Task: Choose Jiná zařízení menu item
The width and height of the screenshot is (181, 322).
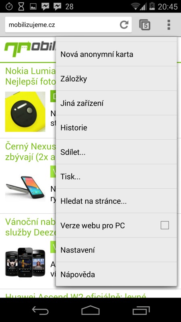Action: (116, 103)
